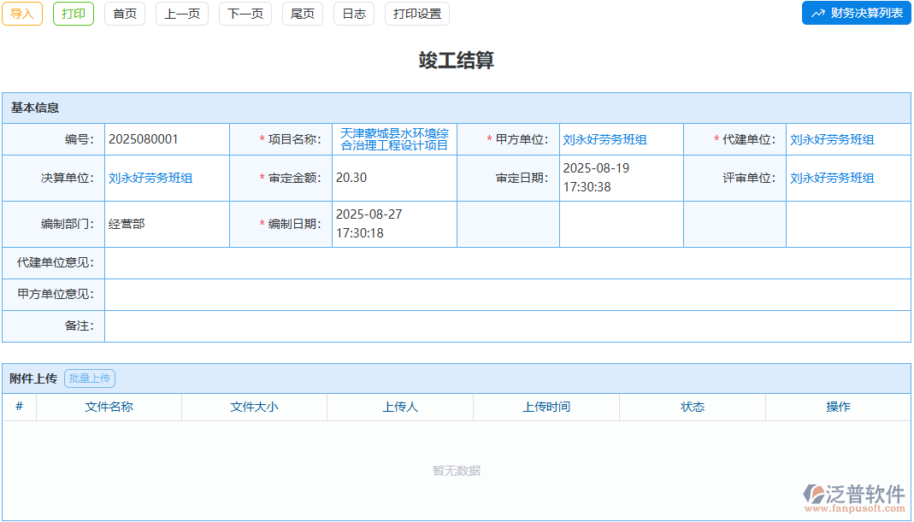Select the 首页 navigation button

pos(124,14)
